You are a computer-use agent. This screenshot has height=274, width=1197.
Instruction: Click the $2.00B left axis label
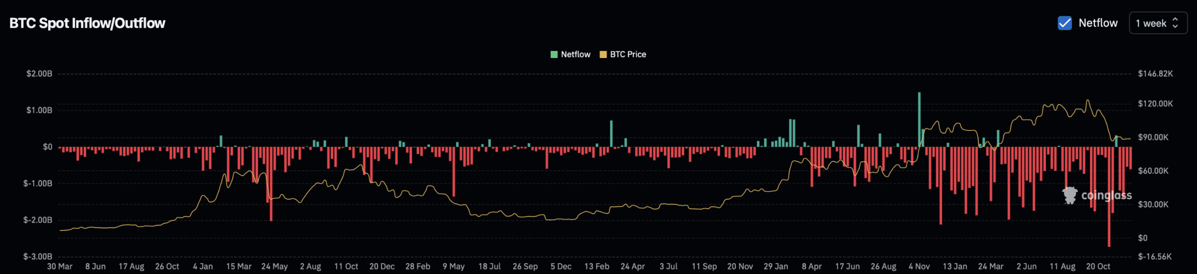coord(39,73)
